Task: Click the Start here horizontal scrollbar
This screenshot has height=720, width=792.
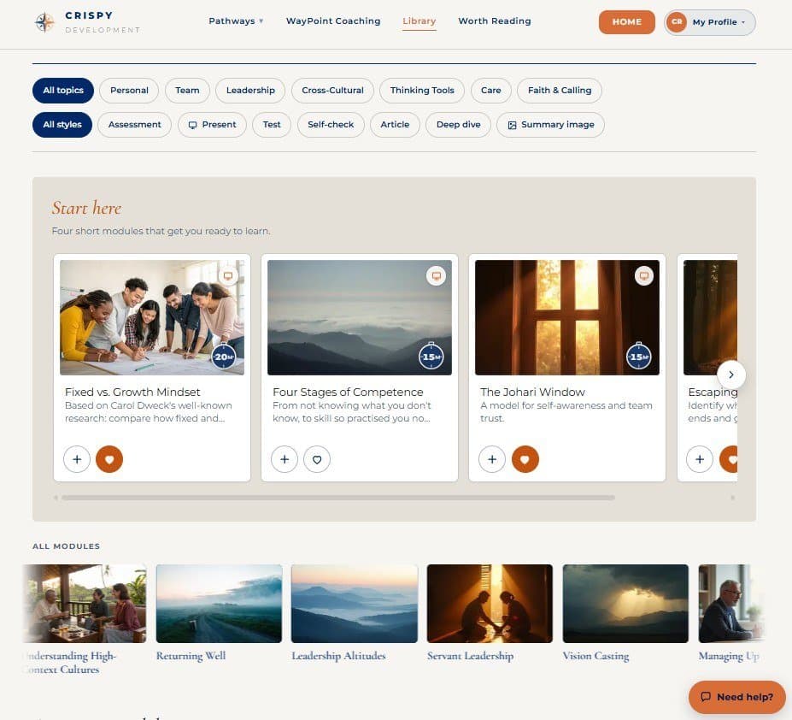Action: click(338, 498)
